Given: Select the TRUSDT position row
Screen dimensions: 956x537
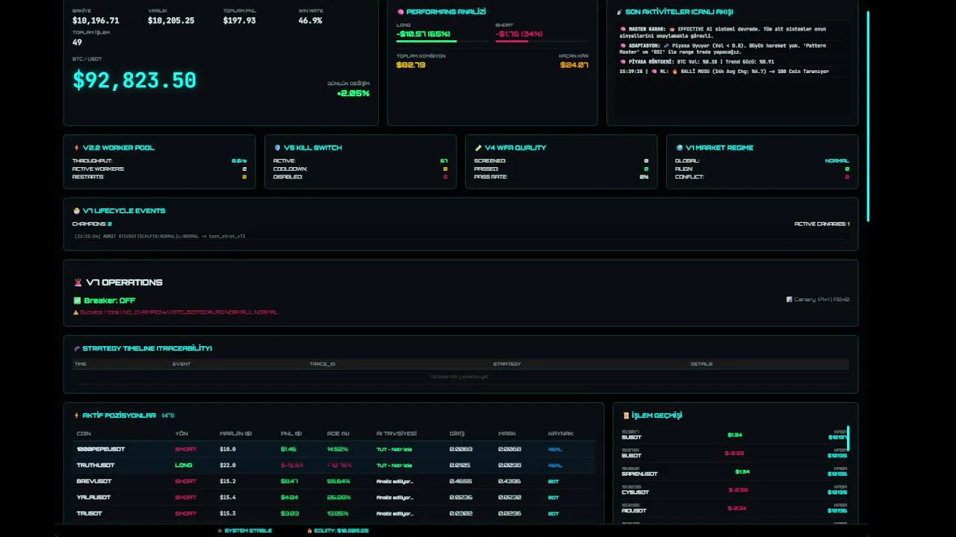Looking at the screenshot, I should (x=335, y=513).
